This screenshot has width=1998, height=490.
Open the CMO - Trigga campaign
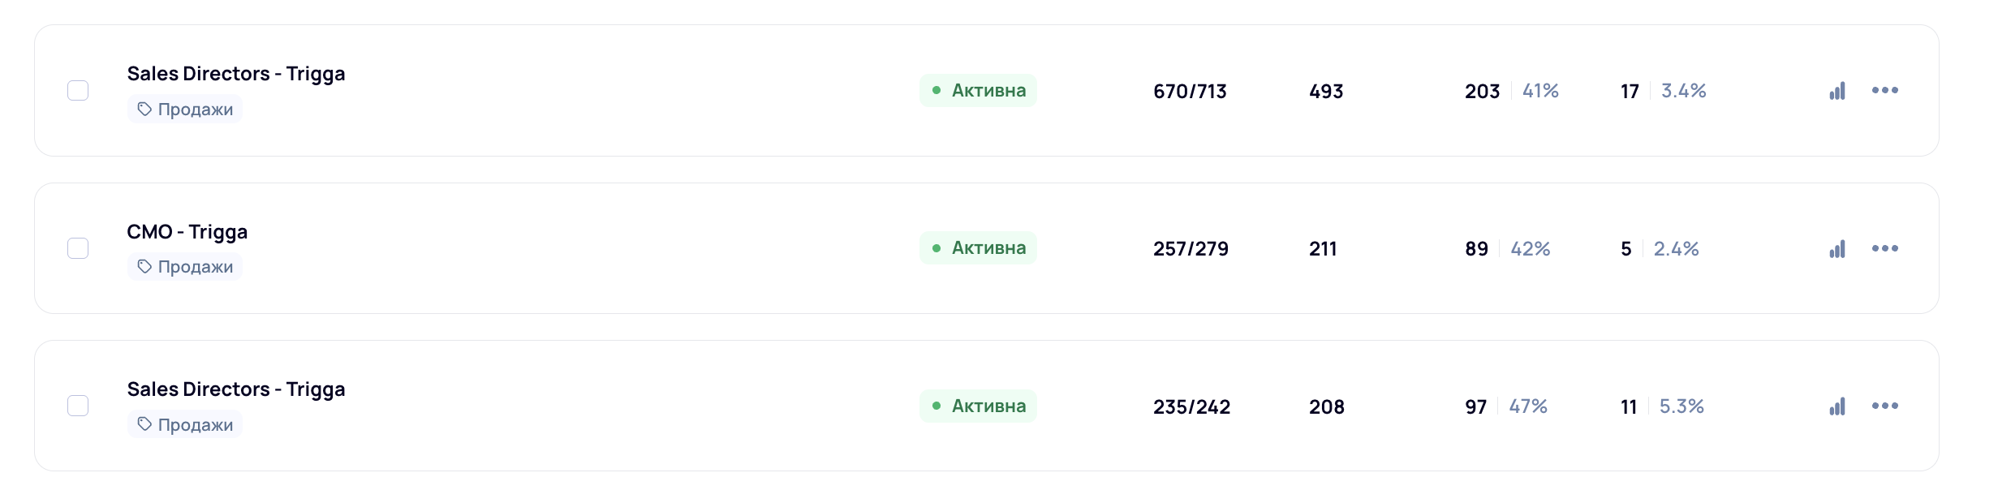(187, 232)
